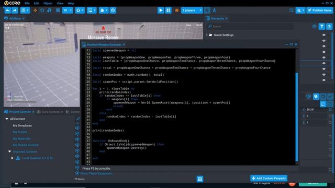This screenshot has width=335, height=188.
Task: Select the Translate (move) tool
Action: coord(35,10)
